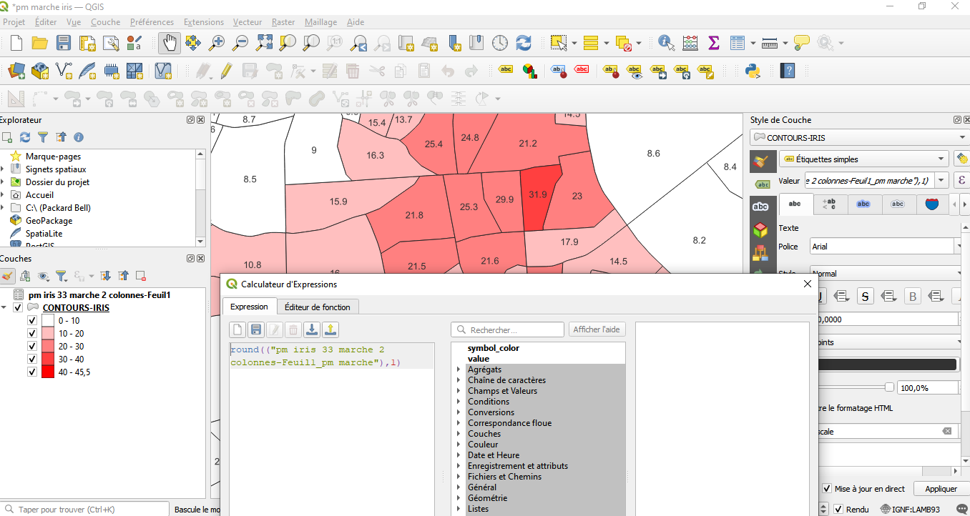Create a new blank project
This screenshot has height=516, width=970.
point(16,43)
